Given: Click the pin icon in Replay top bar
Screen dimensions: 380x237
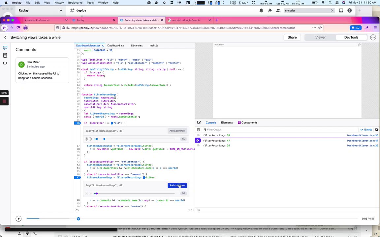Looking at the screenshot, I should [270, 11].
